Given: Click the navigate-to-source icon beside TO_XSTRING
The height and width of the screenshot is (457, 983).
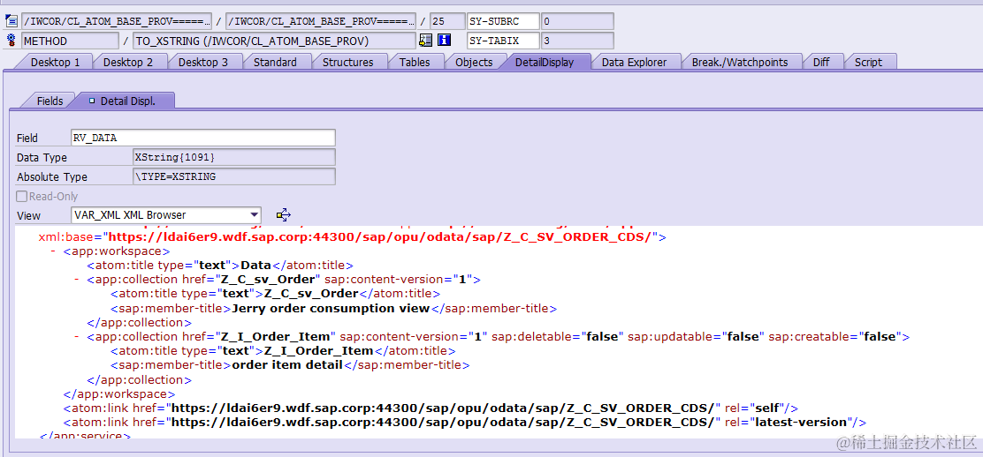Looking at the screenshot, I should point(426,41).
